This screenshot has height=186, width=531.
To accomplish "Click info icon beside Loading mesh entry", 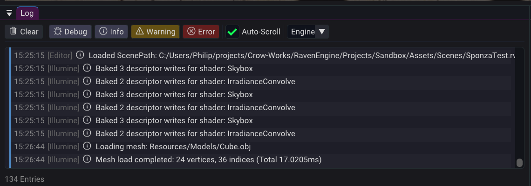I will point(87,146).
